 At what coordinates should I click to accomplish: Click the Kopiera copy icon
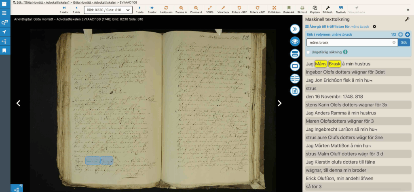315,8
